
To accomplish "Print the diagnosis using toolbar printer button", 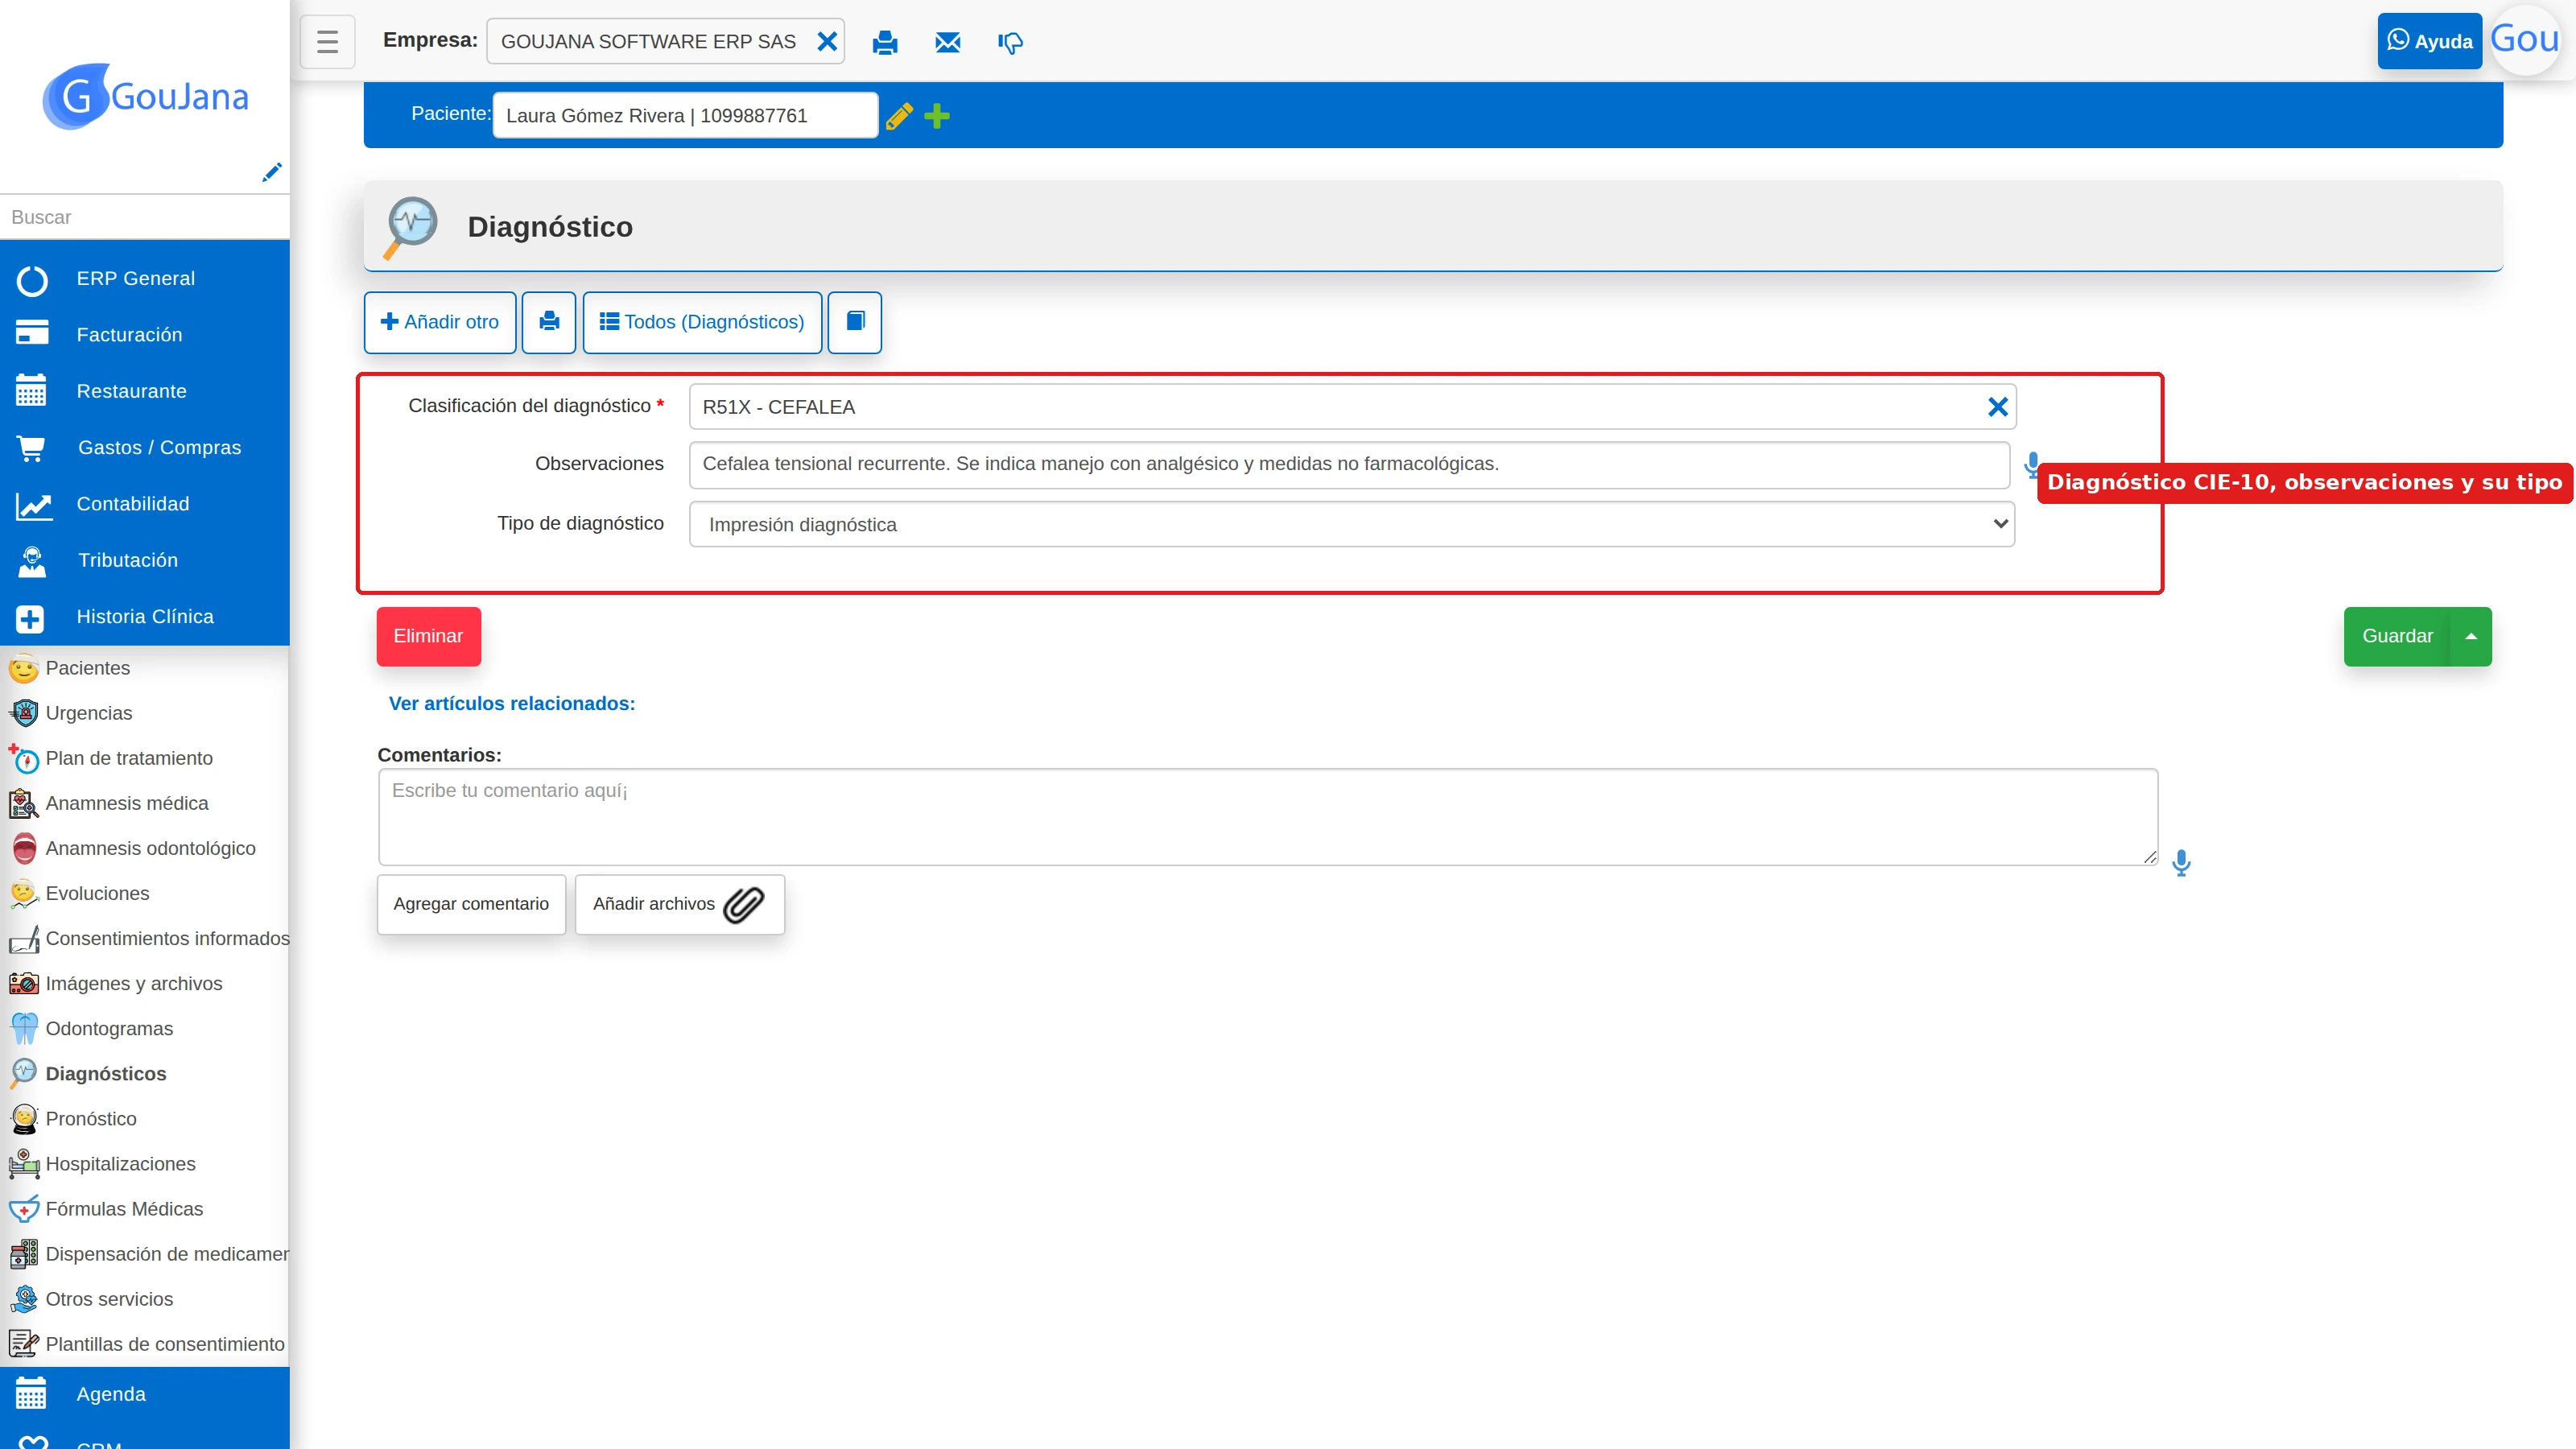I will pyautogui.click(x=549, y=322).
